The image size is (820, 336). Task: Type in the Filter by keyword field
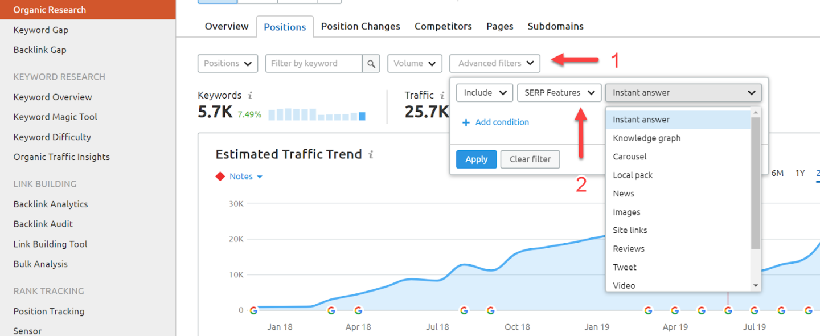pyautogui.click(x=314, y=64)
